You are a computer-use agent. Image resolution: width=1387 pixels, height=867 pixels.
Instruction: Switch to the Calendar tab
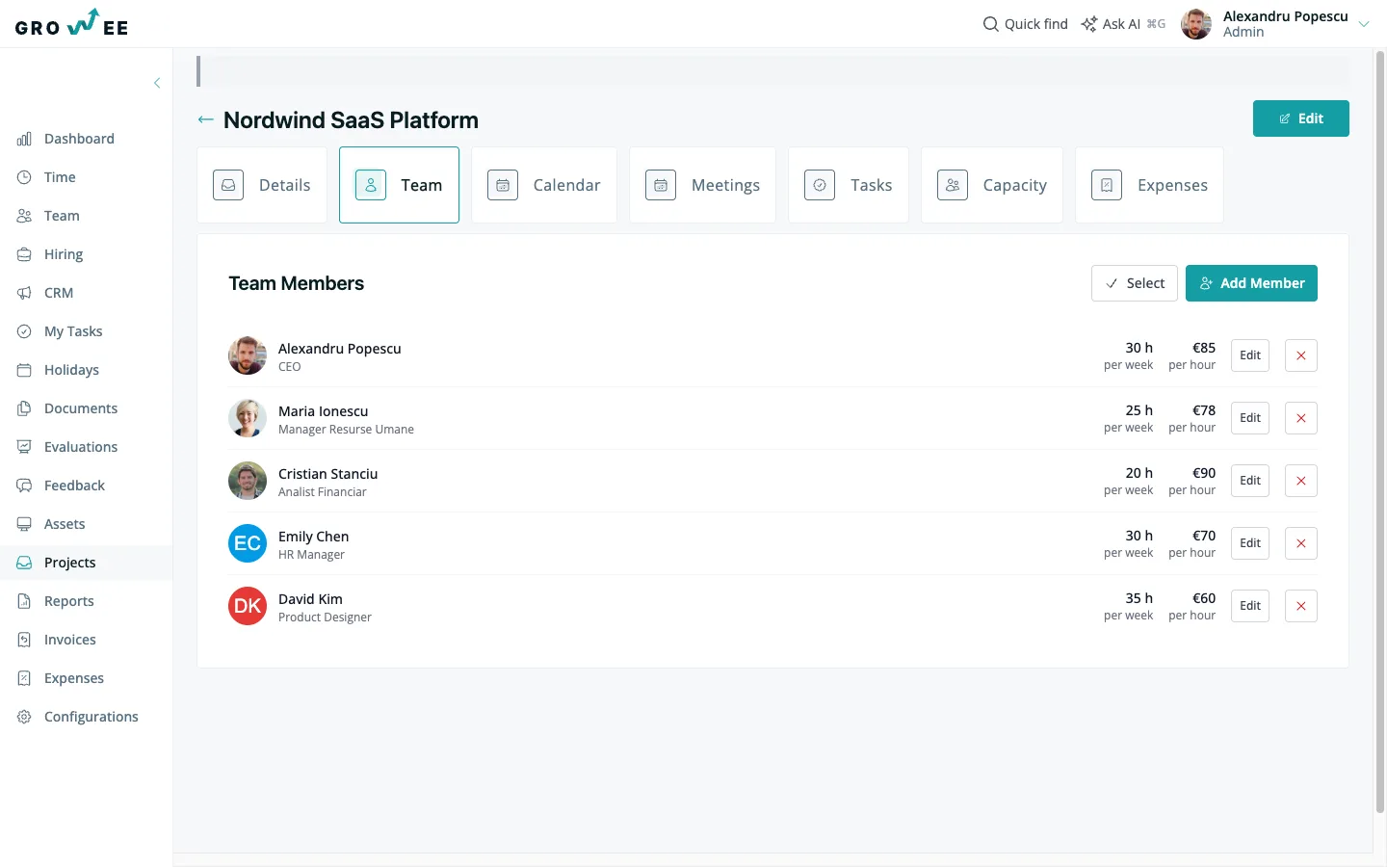(x=544, y=185)
